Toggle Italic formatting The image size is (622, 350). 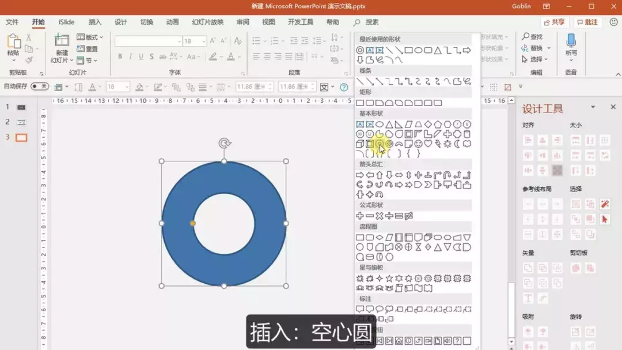pyautogui.click(x=131, y=57)
